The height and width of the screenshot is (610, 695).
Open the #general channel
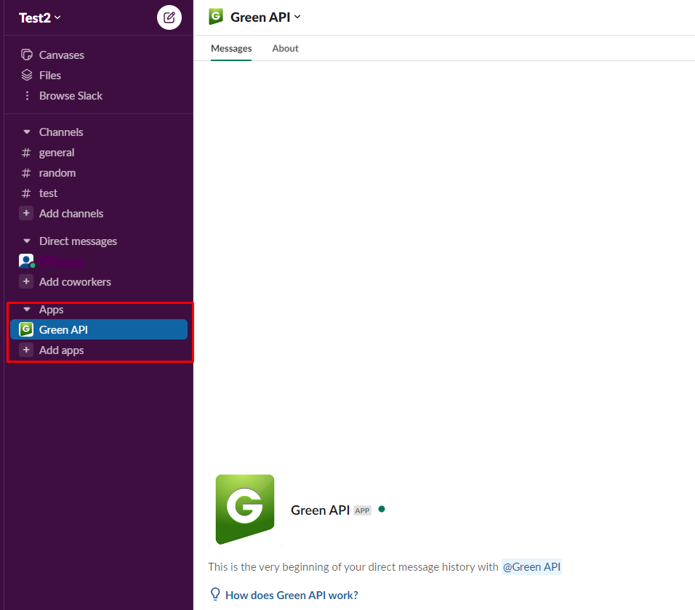[57, 153]
